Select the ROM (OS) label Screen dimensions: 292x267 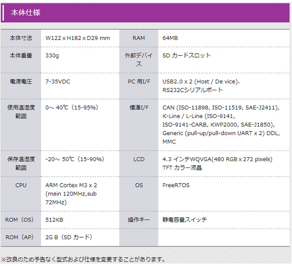19,220
